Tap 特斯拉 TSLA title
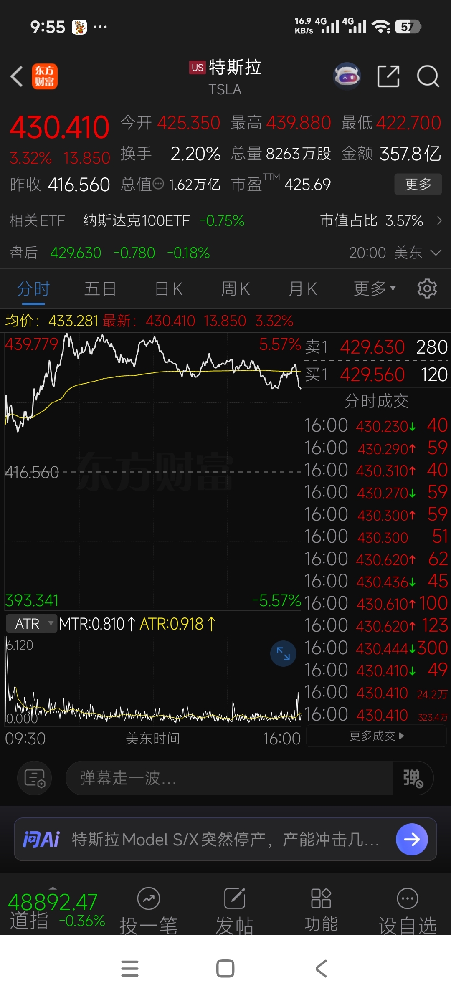451x1002 pixels. 226,77
